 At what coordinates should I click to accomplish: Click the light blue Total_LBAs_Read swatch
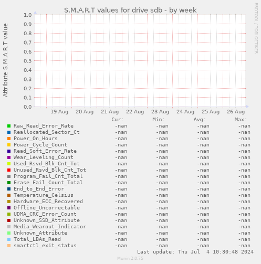9,239
